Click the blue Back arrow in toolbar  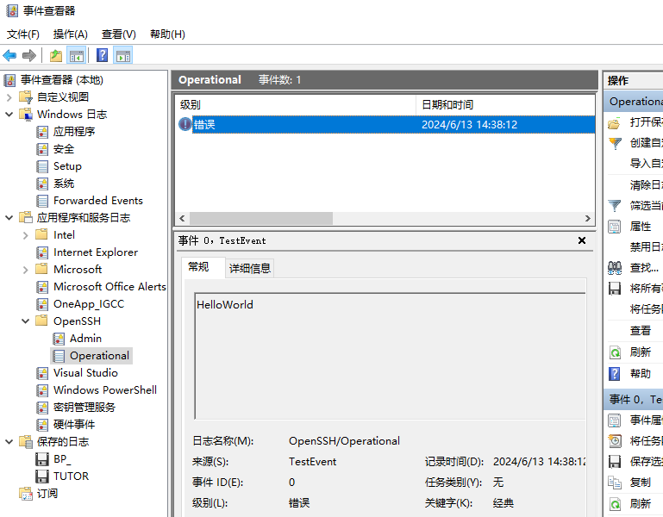pos(10,55)
